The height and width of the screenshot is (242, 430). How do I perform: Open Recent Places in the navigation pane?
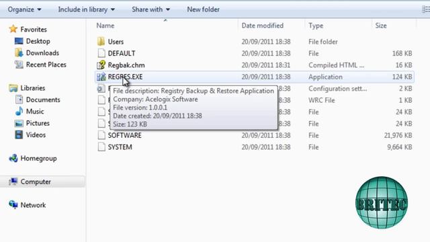[x=46, y=65]
